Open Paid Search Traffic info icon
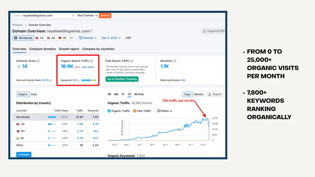Screen dimensions: 315x177 pyautogui.click(x=132, y=61)
